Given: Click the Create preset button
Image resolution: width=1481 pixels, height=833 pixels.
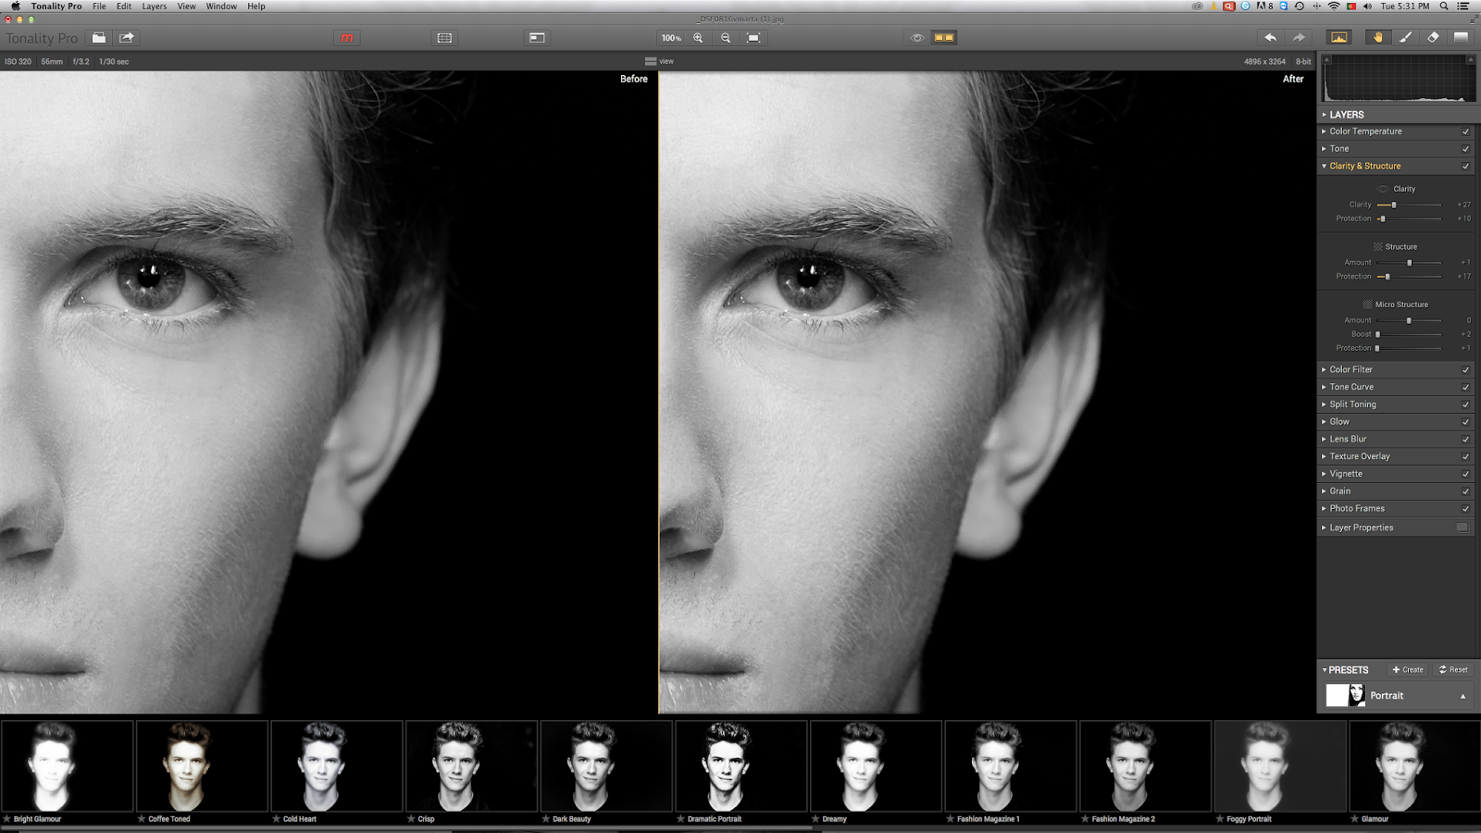Looking at the screenshot, I should coord(1408,670).
